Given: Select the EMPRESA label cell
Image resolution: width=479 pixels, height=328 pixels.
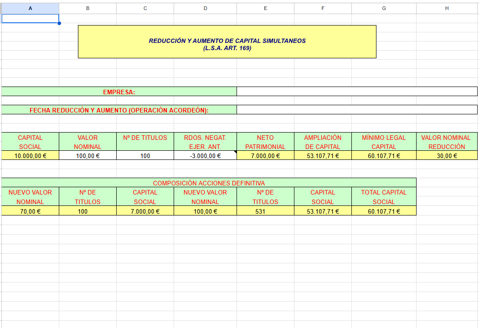Looking at the screenshot, I should coord(119,92).
